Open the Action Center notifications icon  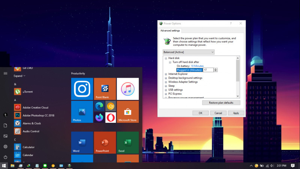[293, 166]
